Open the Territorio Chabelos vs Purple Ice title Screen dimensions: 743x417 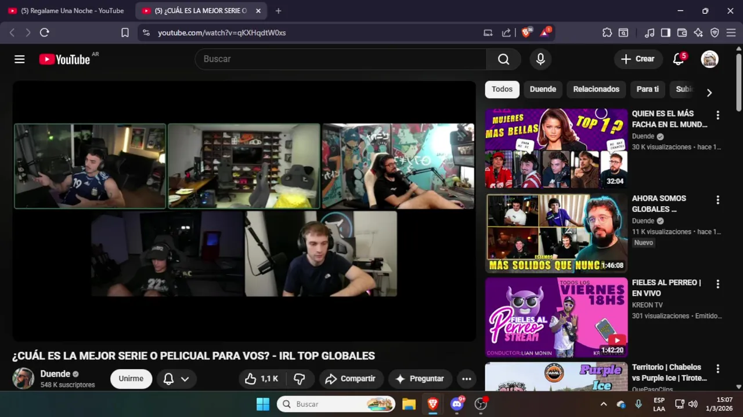[x=669, y=372]
